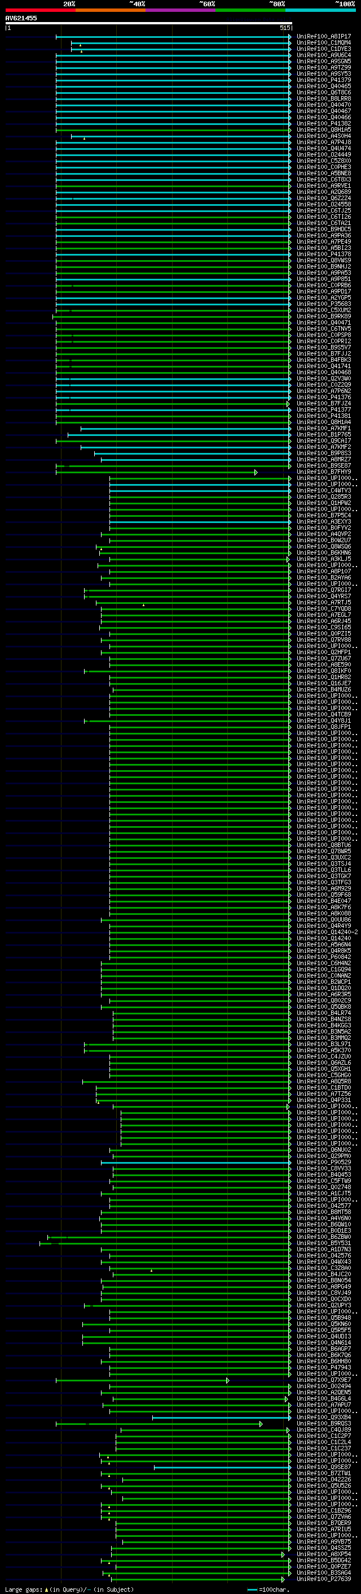This screenshot has width=361, height=1594.
Task: Open hit UniRef100_C1DYE3
Action: (x=323, y=49)
